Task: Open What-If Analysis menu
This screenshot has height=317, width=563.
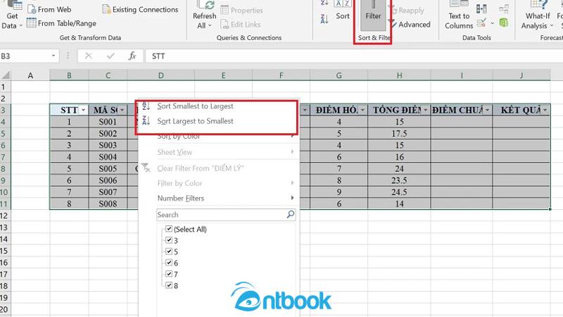Action: click(x=538, y=15)
